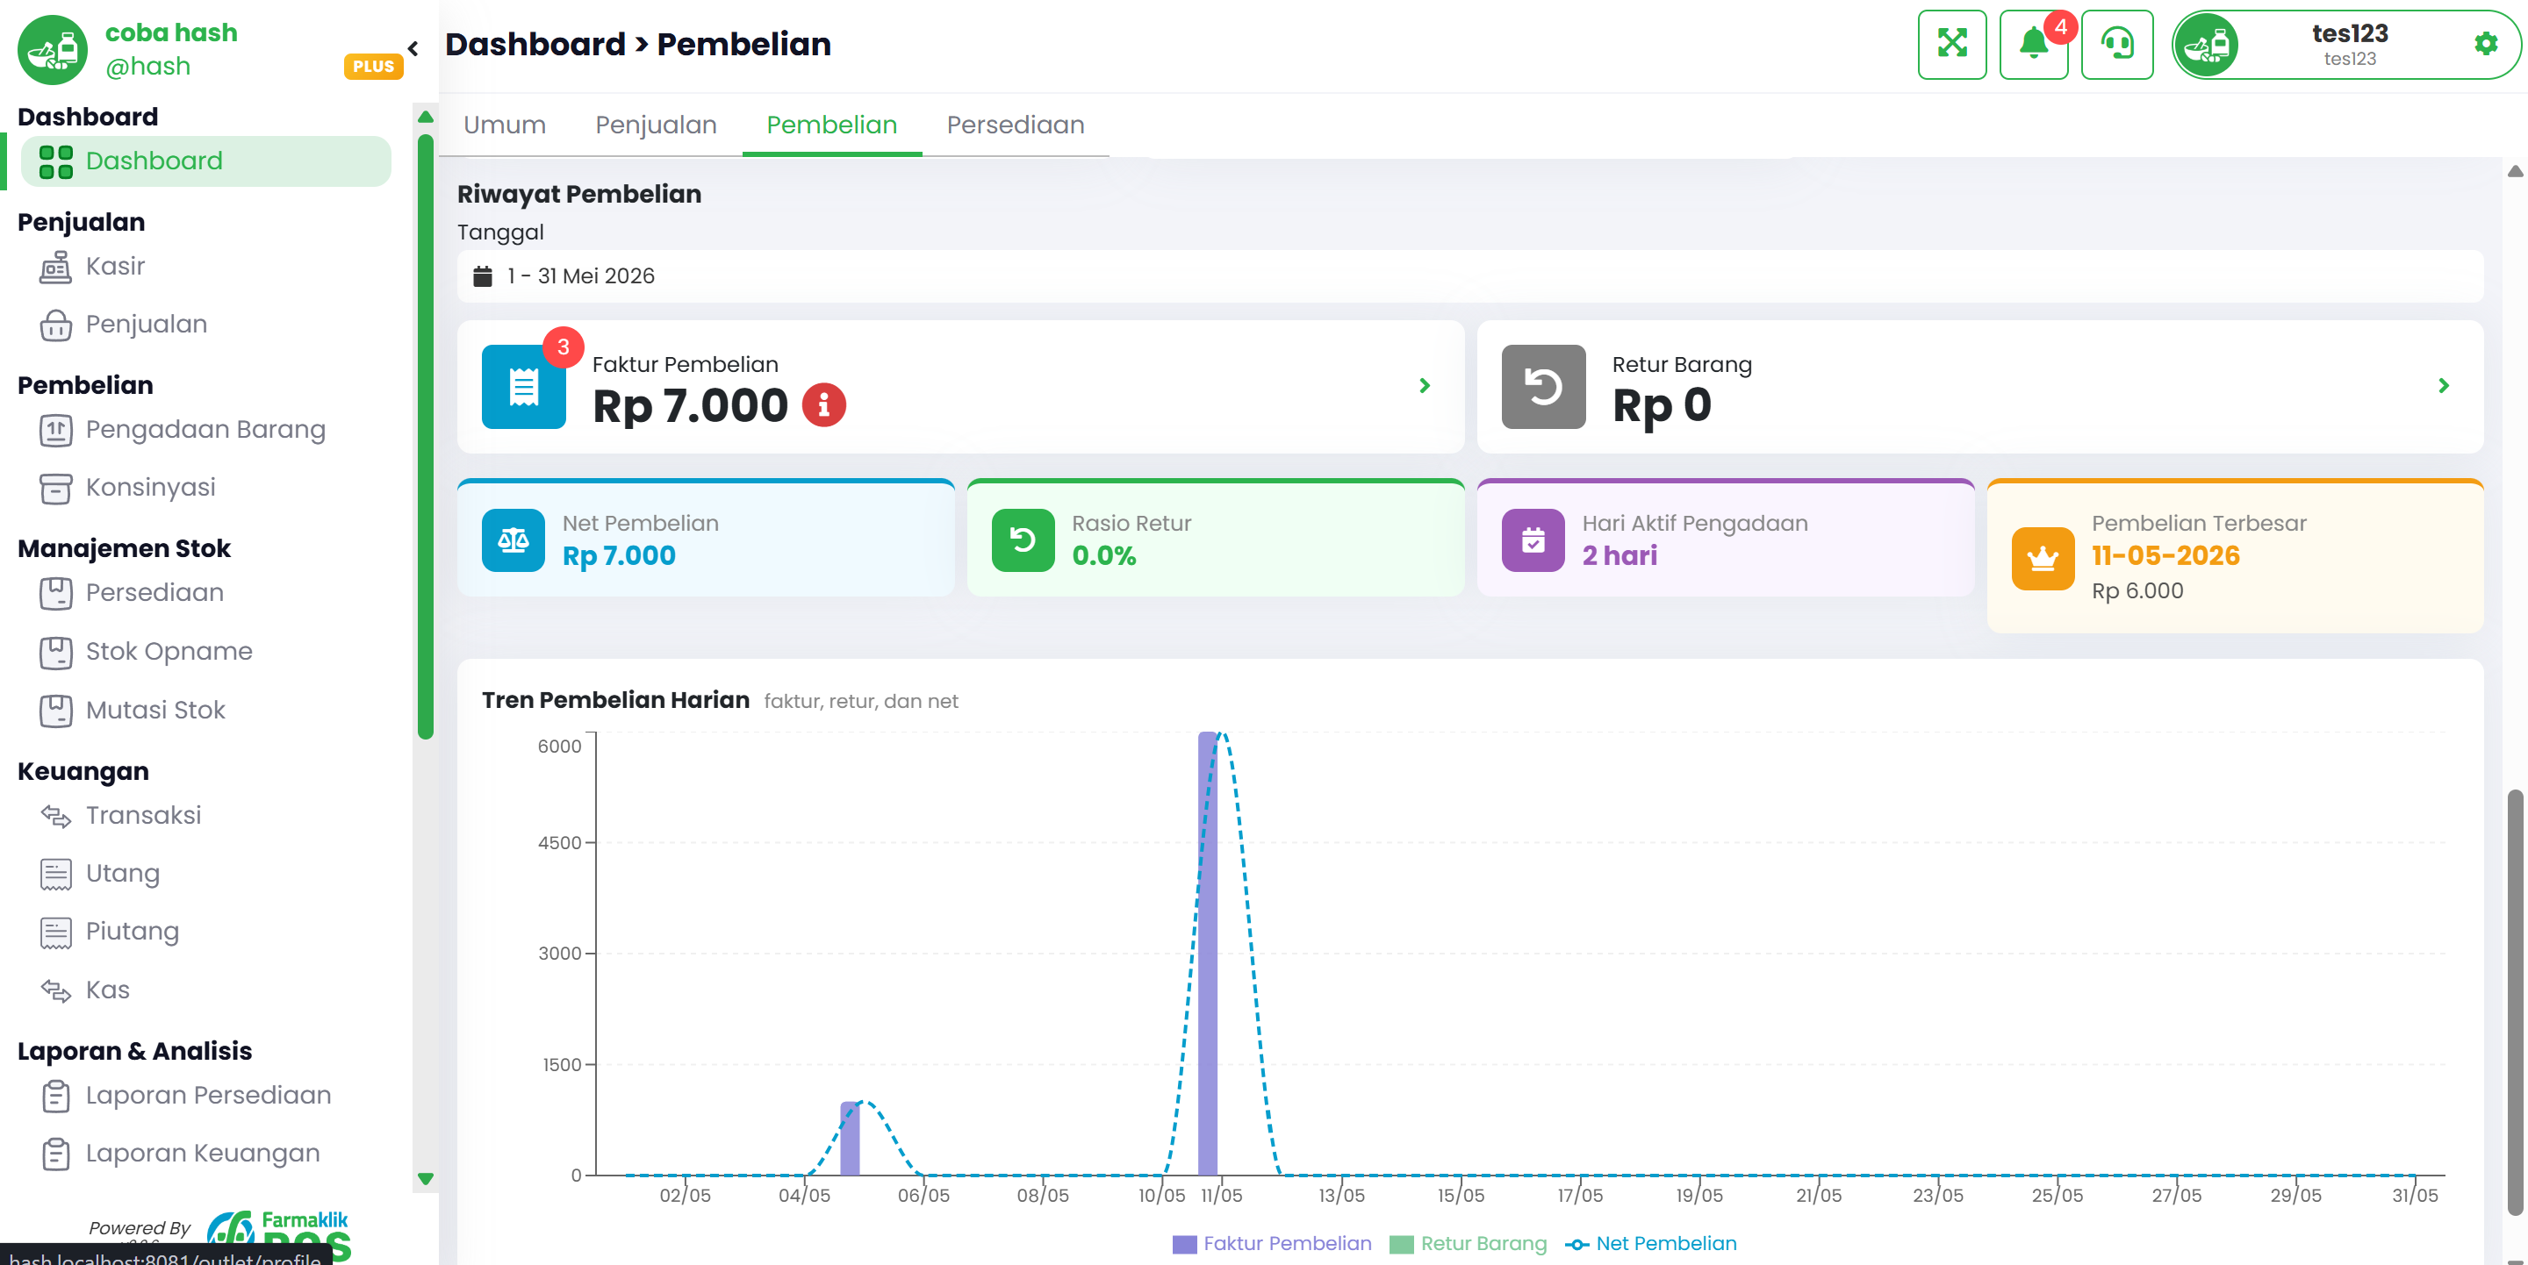Click the Rp 7.000 Net Pembelian value

(618, 556)
